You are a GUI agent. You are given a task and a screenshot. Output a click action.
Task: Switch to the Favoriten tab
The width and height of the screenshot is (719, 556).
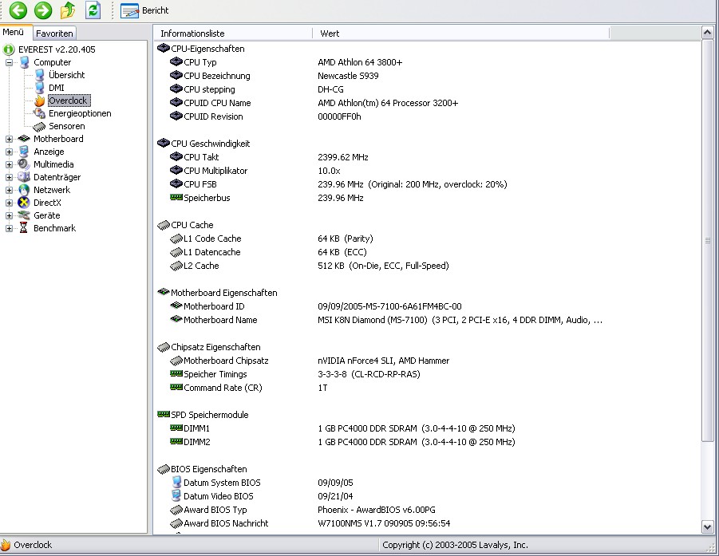(54, 34)
